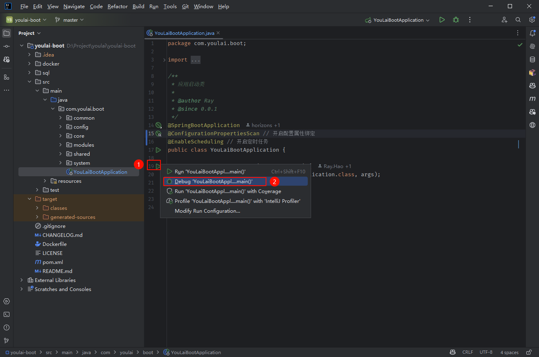Image resolution: width=539 pixels, height=357 pixels.
Task: Open pom.xml in the project tree
Action: click(52, 262)
